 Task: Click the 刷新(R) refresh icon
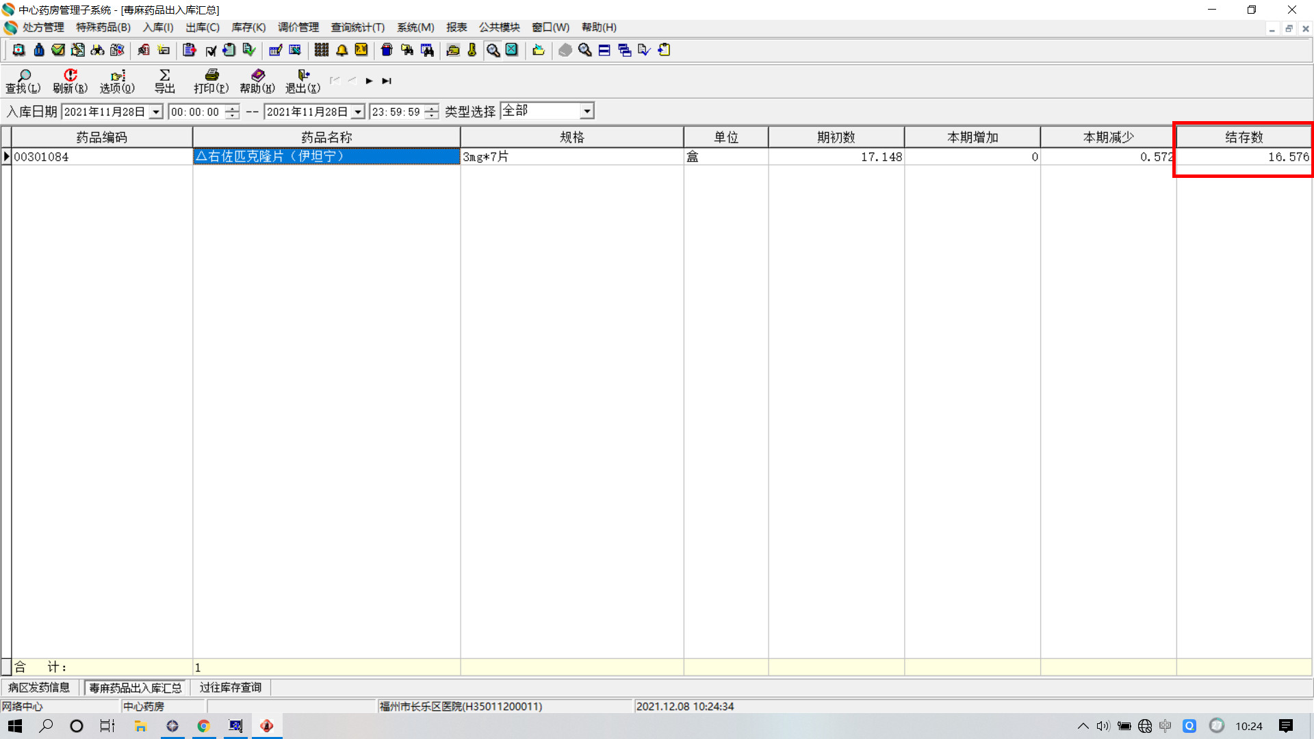pos(70,81)
